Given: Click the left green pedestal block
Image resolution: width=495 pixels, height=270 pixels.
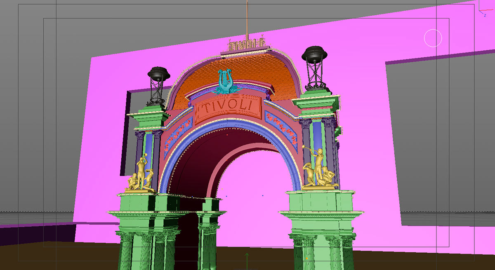Looking at the screenshot, I should tap(148, 203).
